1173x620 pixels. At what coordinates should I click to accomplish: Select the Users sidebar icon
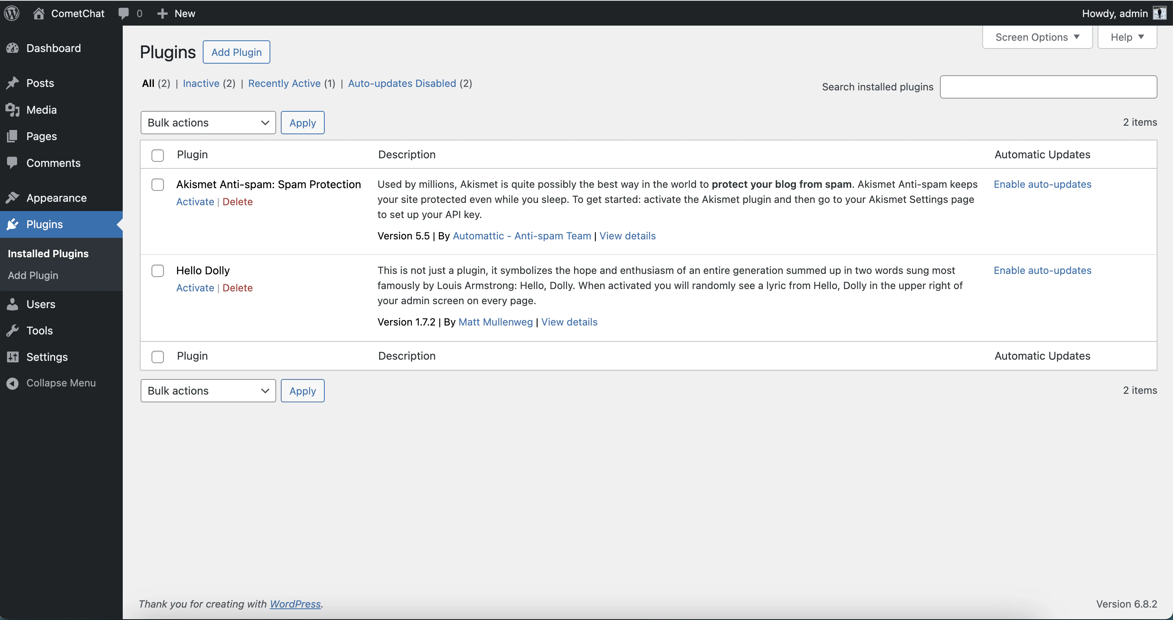tap(13, 304)
